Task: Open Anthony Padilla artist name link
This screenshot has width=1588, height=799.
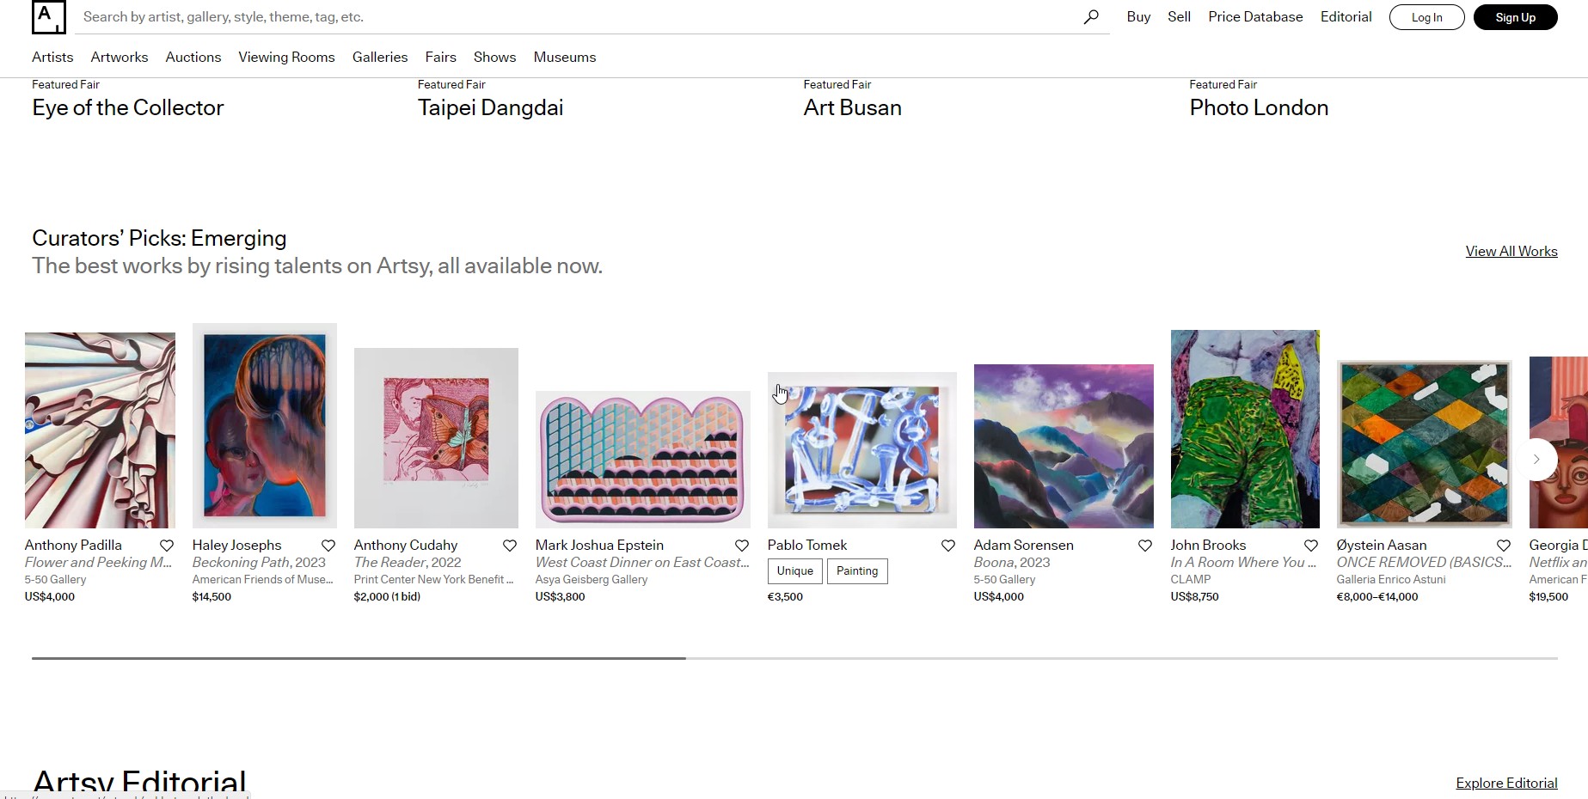Action: (x=73, y=545)
